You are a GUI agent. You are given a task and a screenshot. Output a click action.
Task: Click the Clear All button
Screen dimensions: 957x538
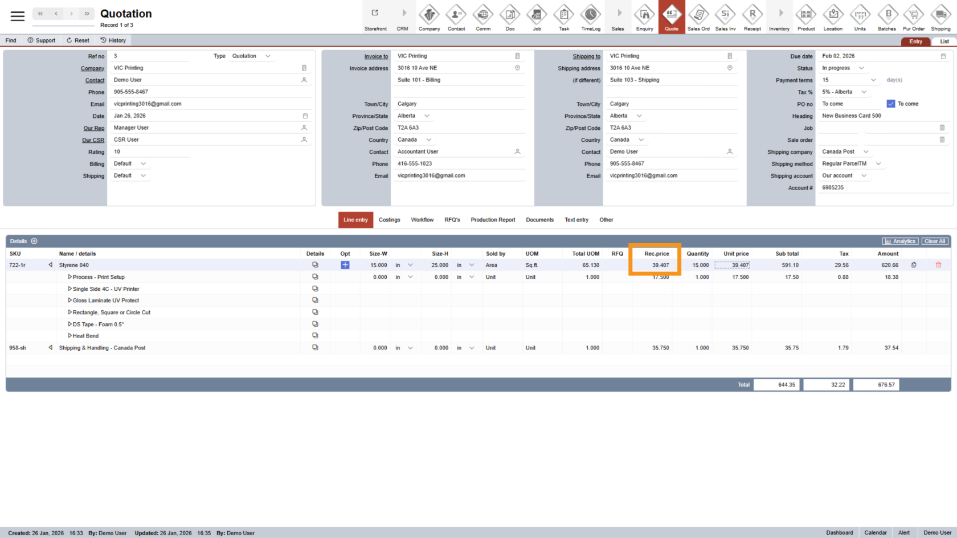coord(935,241)
